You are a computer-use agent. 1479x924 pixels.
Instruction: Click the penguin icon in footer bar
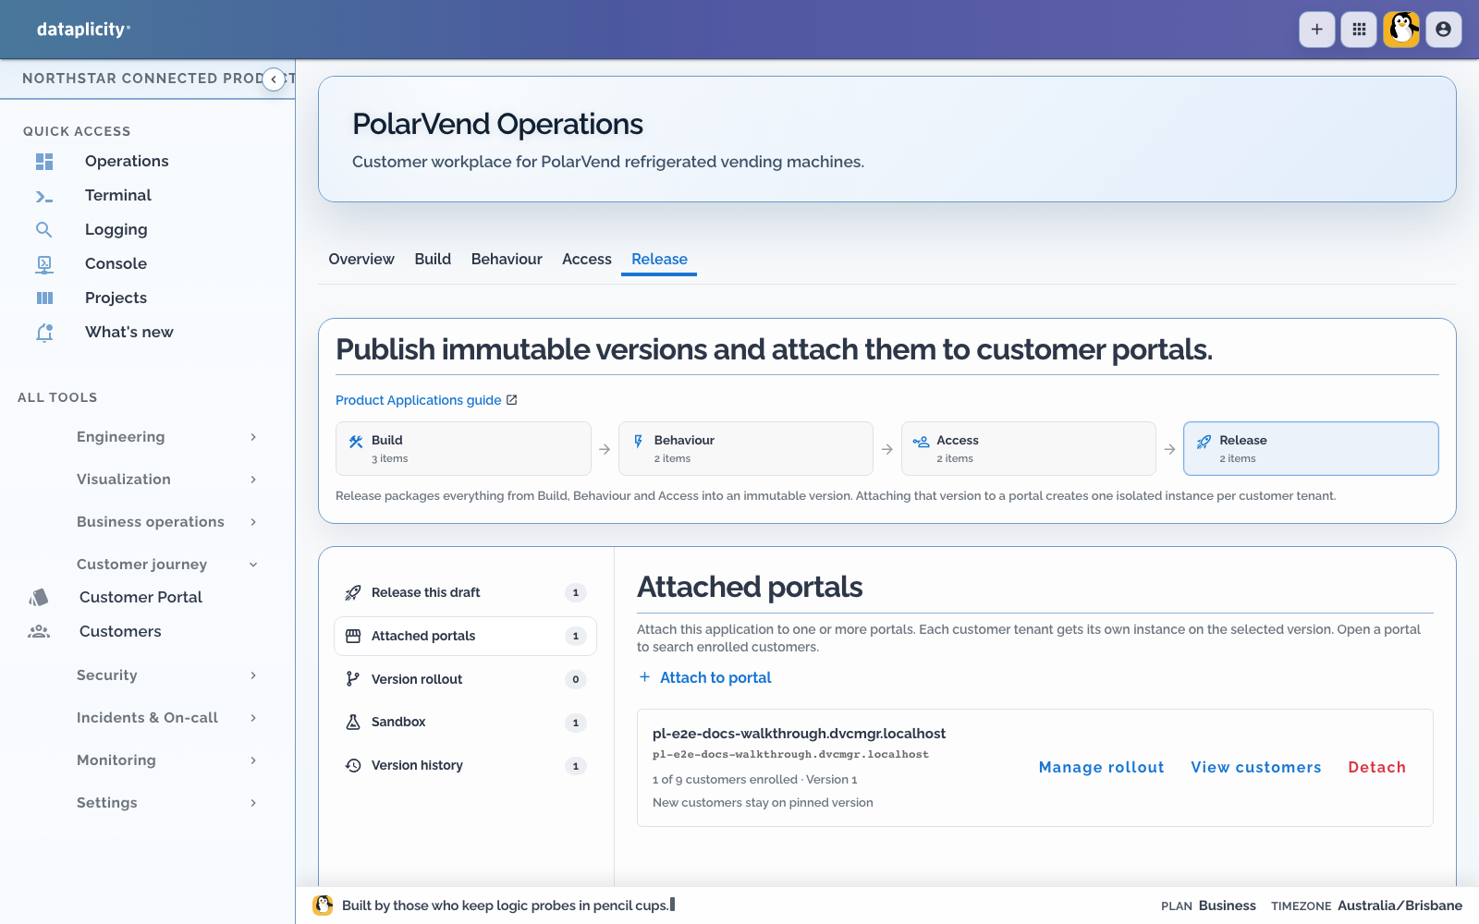point(323,906)
